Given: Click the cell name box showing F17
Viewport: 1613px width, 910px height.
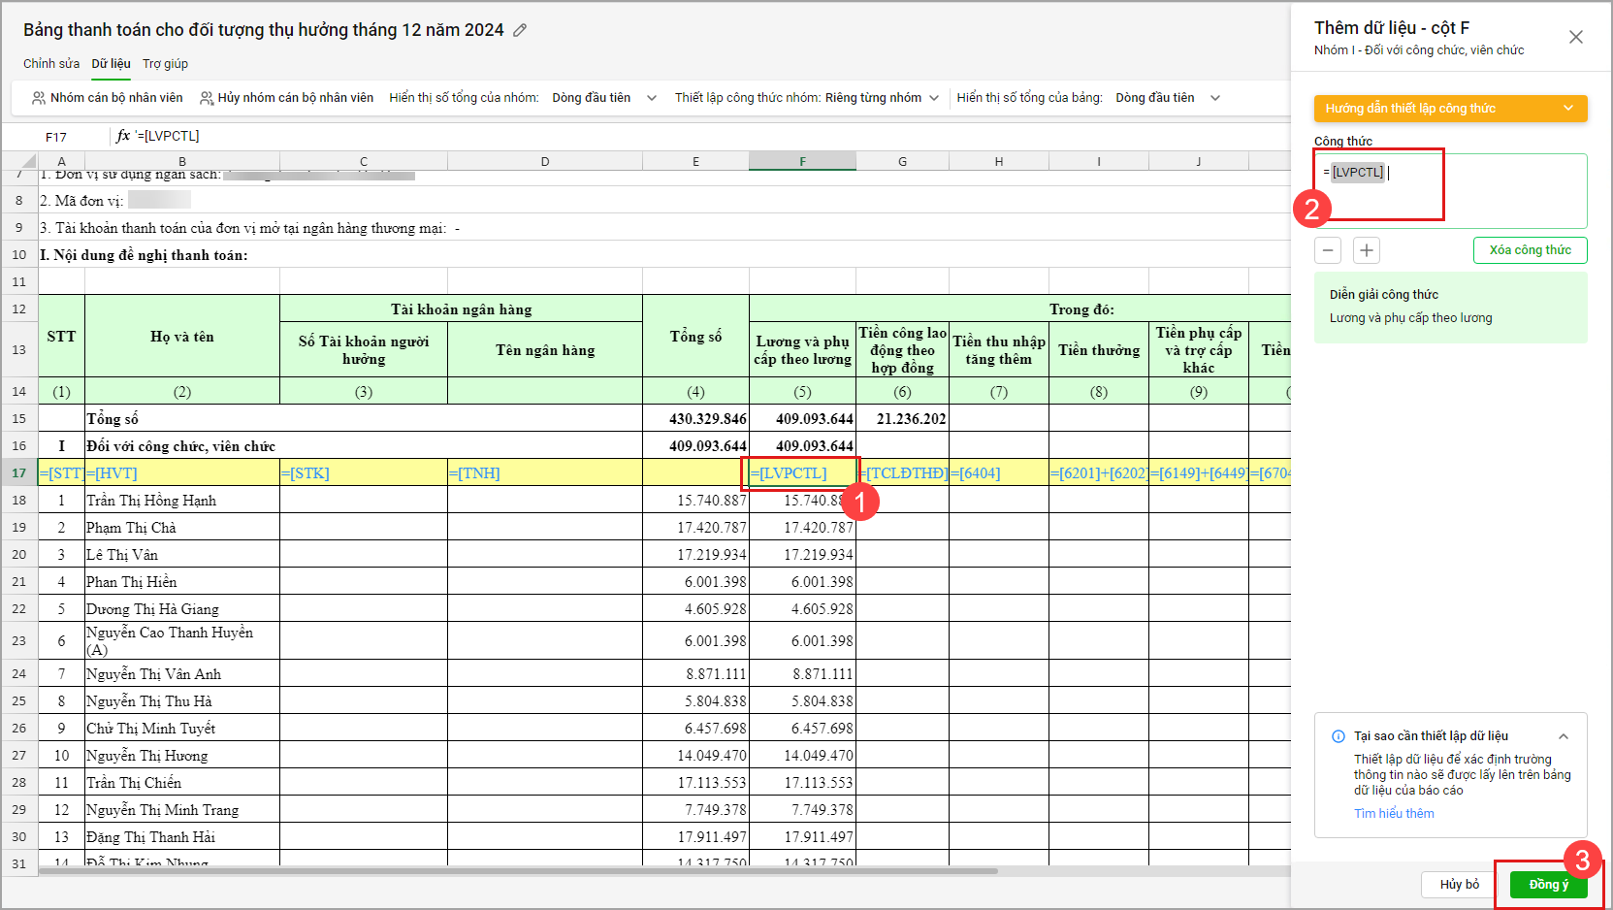Looking at the screenshot, I should 56,137.
